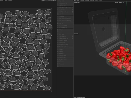Click the Paste UV command

tap(65, 51)
